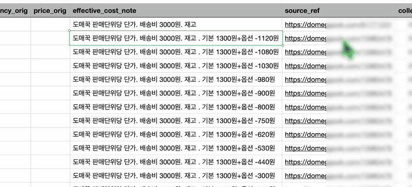Follow the source_ref link for 옵션 -1030원 row

338,66
